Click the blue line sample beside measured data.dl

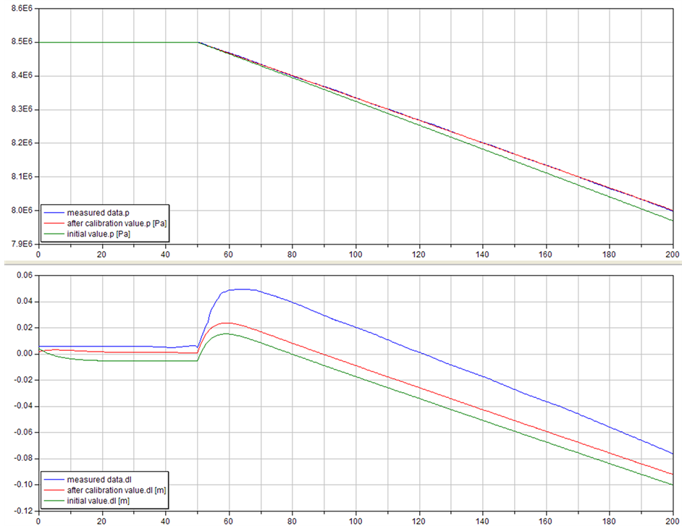[x=53, y=480]
